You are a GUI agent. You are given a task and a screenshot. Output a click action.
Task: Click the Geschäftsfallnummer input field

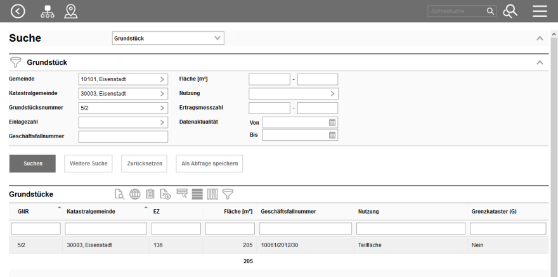123,136
